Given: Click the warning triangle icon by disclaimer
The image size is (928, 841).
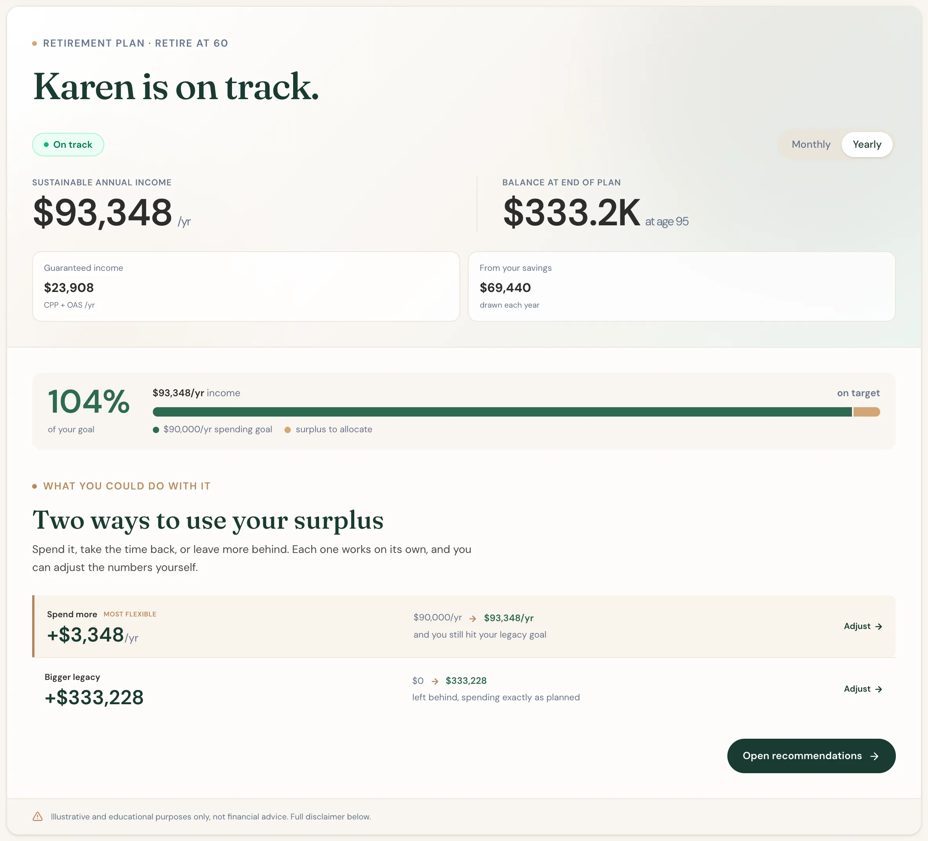Looking at the screenshot, I should point(38,817).
